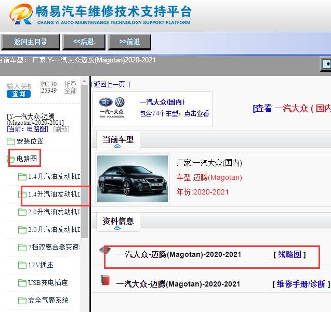Click the FAW-Volkswagen brand logo
Viewport: 331px width, 312px height.
tap(112, 108)
